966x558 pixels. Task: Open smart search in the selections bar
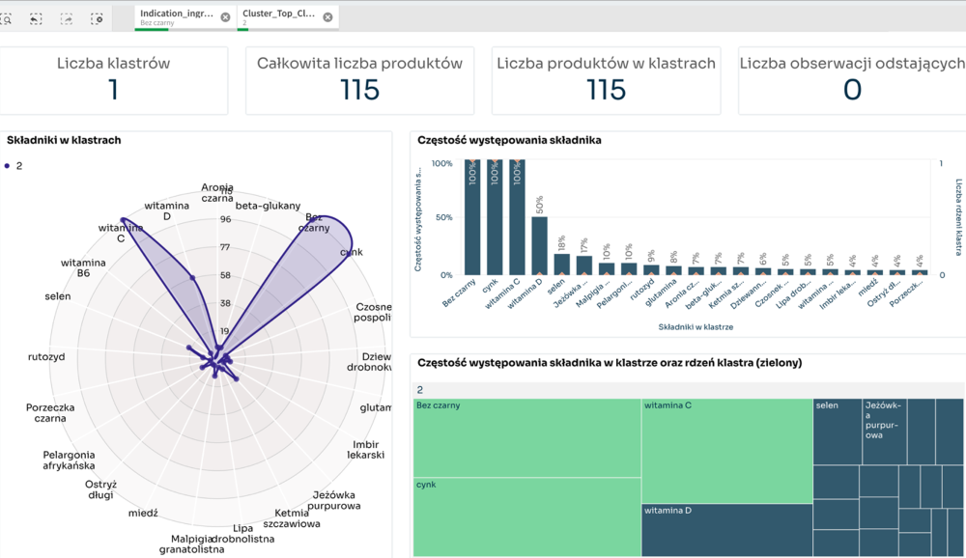[7, 18]
